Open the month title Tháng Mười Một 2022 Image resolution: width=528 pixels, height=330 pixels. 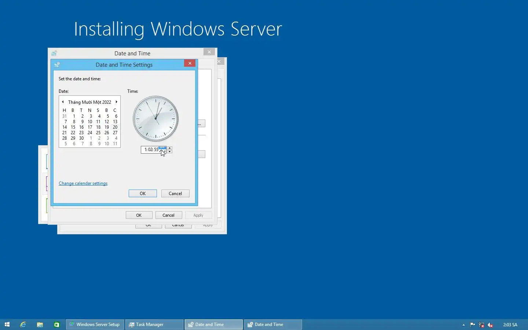click(x=89, y=102)
